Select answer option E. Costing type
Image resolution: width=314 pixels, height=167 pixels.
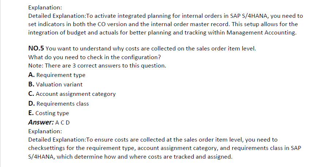[49, 113]
